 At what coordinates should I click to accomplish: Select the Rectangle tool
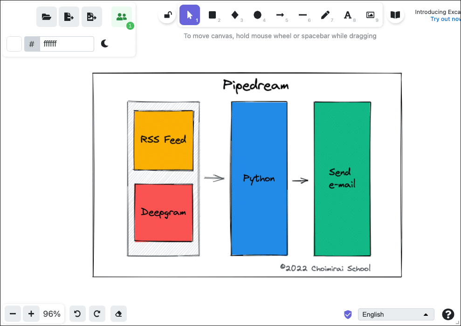(x=212, y=15)
